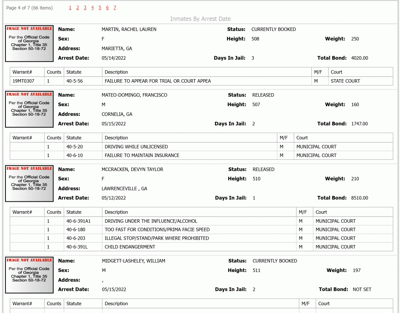Click the CHILD ENDANGERMENT description row
400x313 pixels.
201,247
